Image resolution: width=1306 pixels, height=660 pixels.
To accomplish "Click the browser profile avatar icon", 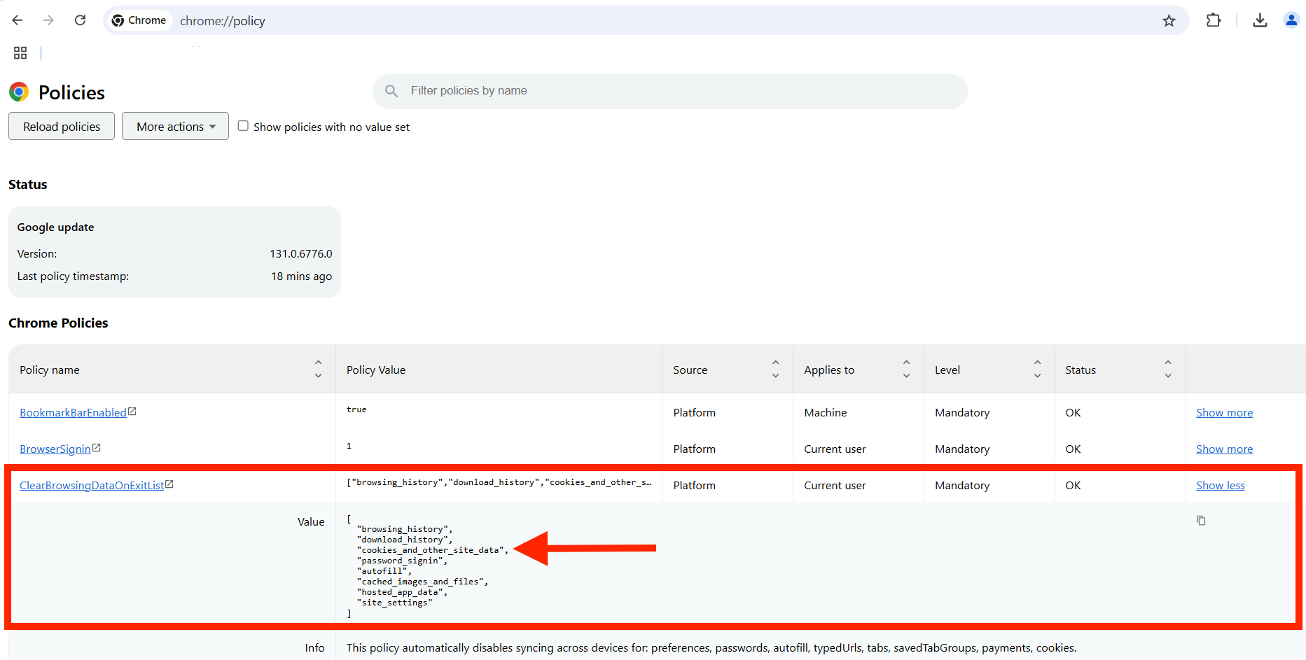I will click(x=1291, y=20).
